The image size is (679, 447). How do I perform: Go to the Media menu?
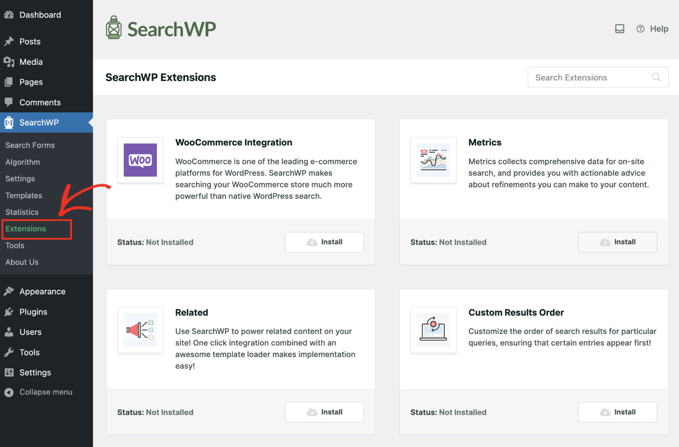pos(46,62)
